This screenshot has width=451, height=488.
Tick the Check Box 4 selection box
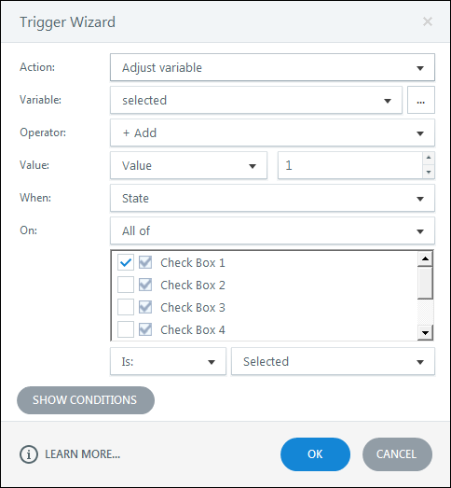126,329
